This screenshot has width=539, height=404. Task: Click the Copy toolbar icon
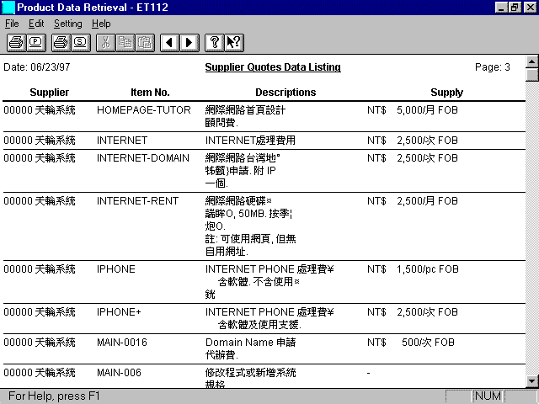[125, 43]
